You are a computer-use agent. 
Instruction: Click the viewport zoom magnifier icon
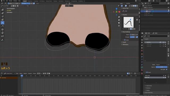point(119,17)
